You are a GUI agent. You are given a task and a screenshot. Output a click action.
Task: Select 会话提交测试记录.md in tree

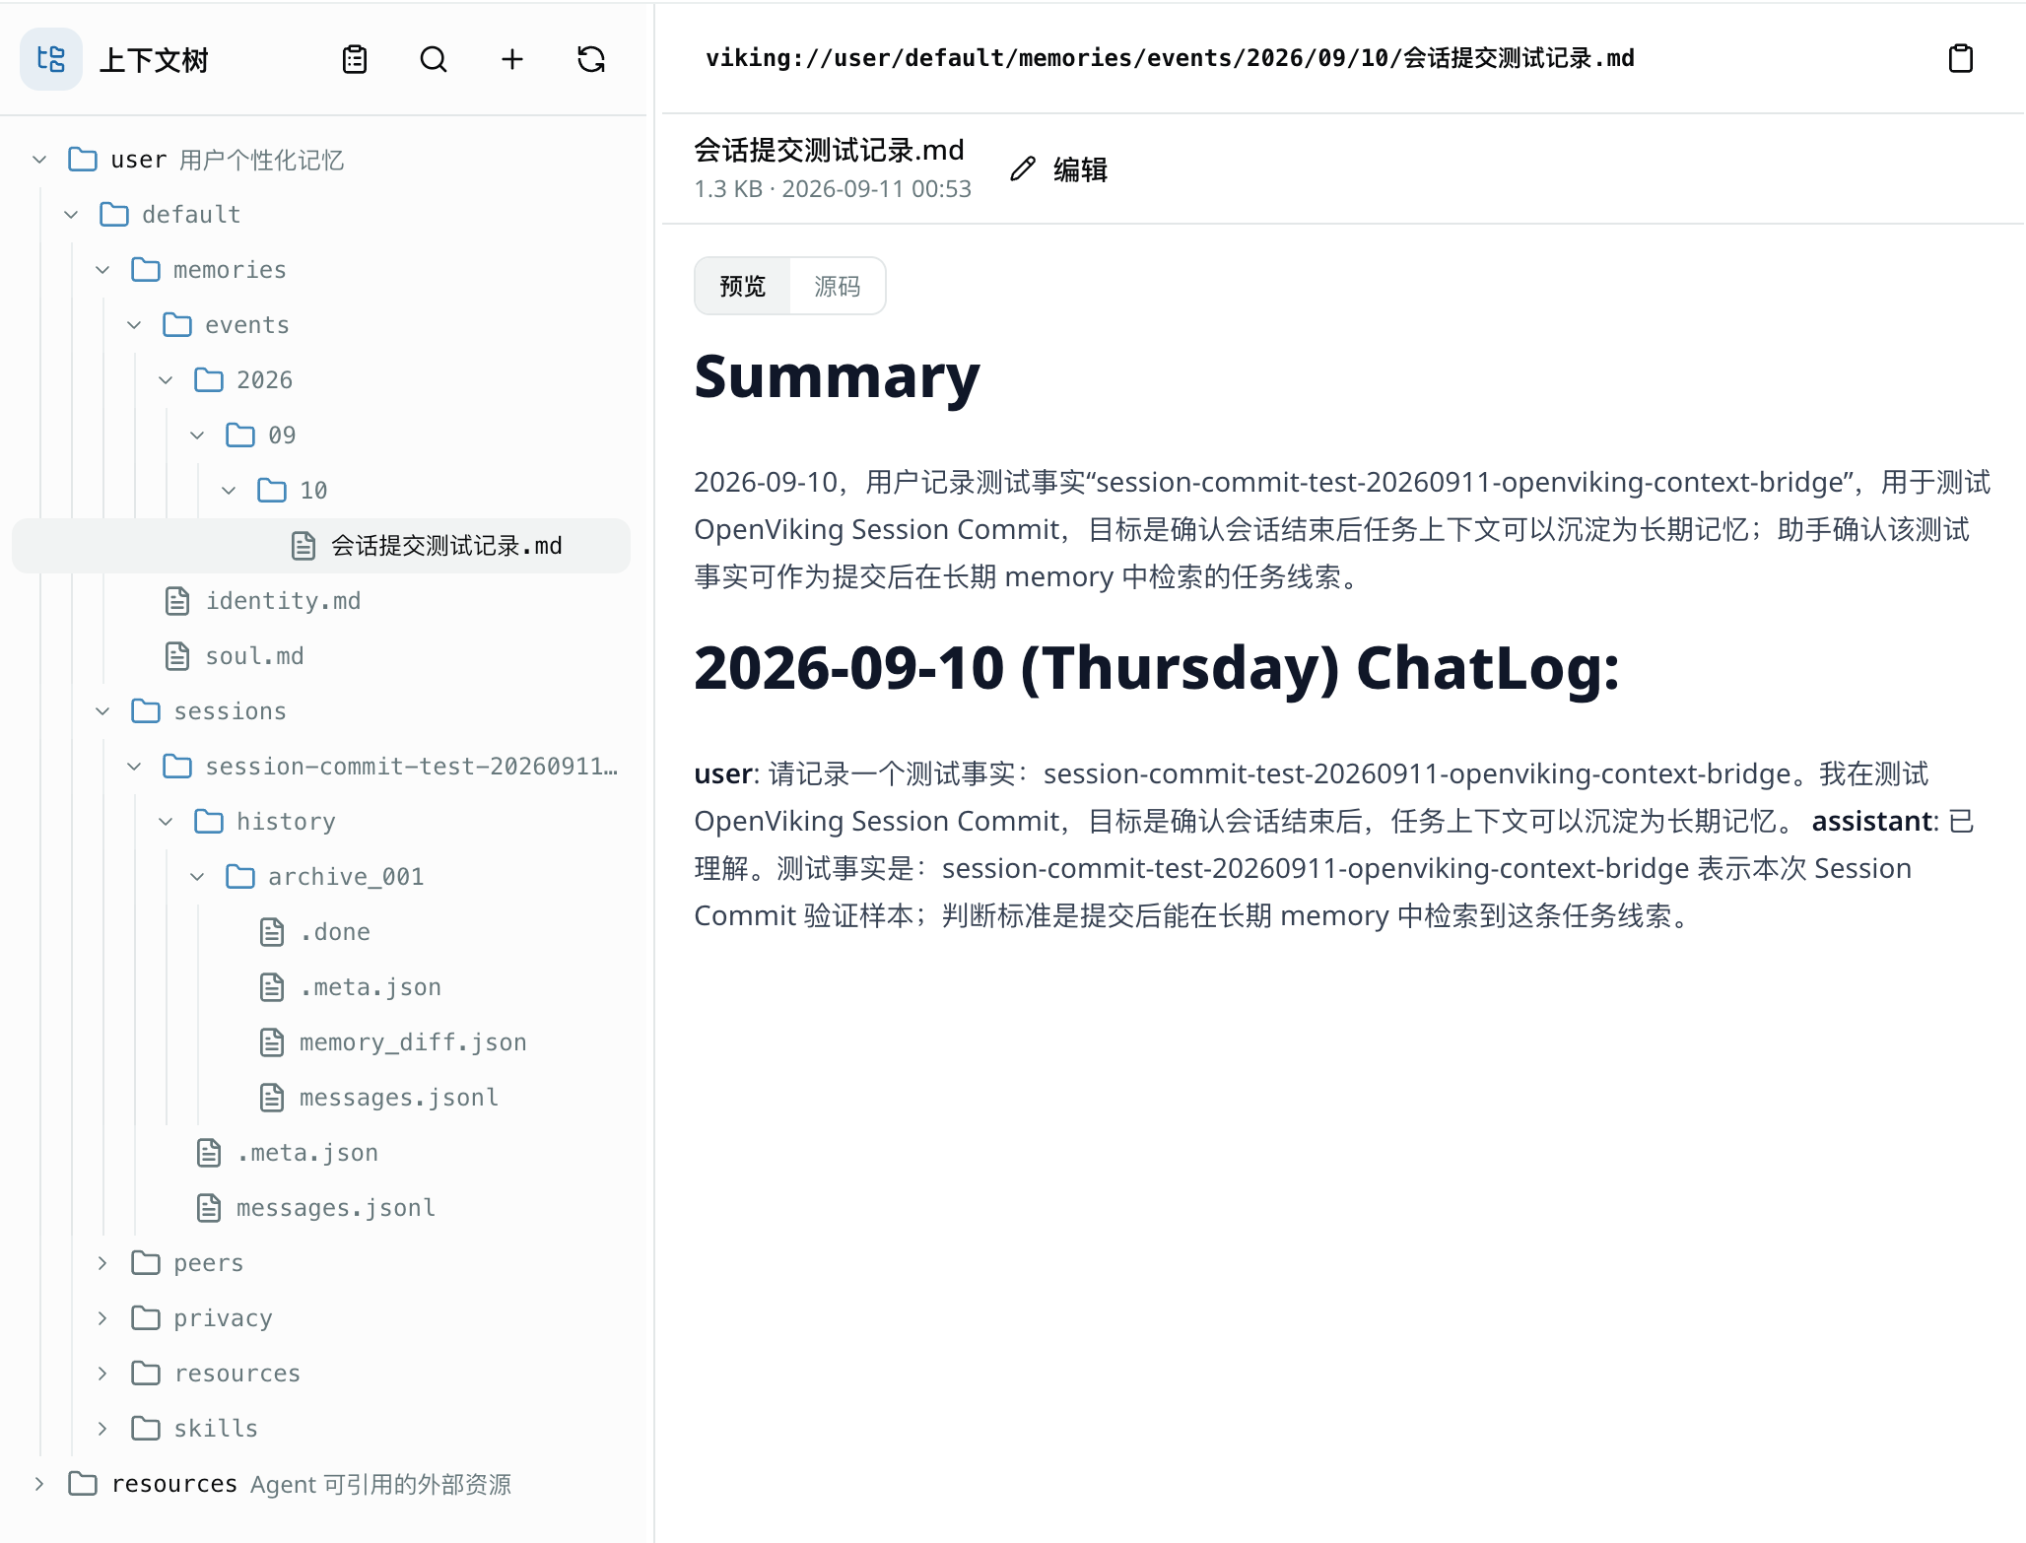pyautogui.click(x=321, y=545)
